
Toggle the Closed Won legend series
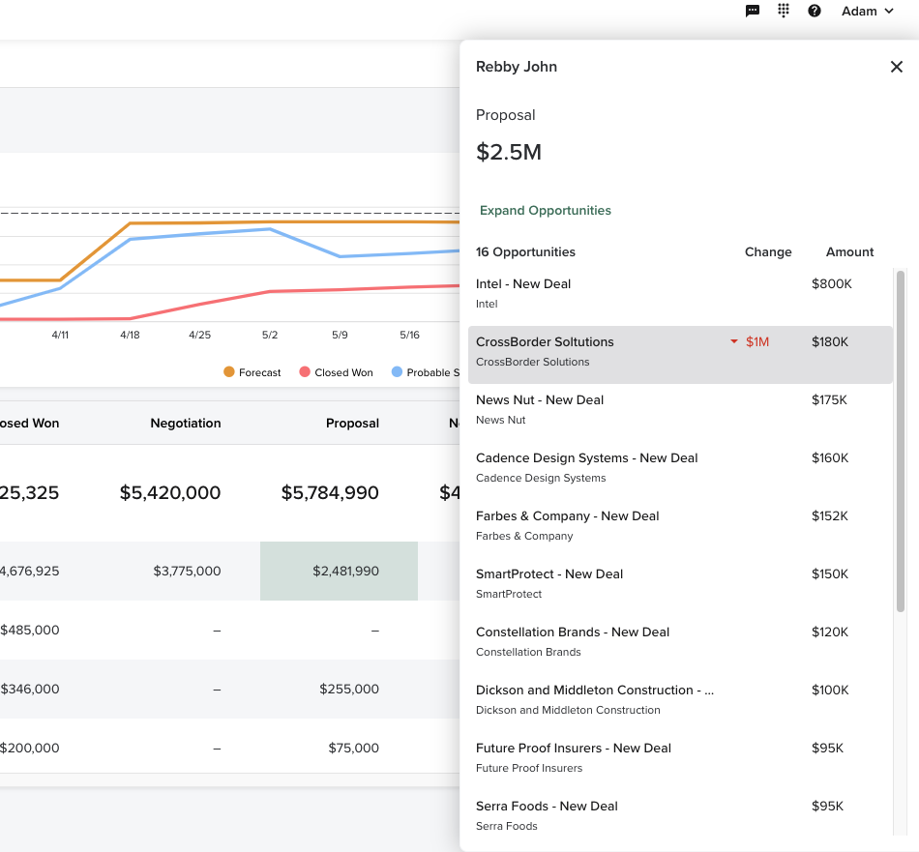(336, 372)
